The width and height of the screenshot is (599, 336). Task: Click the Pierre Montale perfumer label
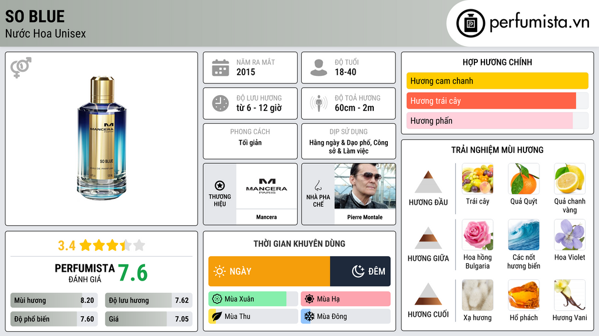[364, 217]
